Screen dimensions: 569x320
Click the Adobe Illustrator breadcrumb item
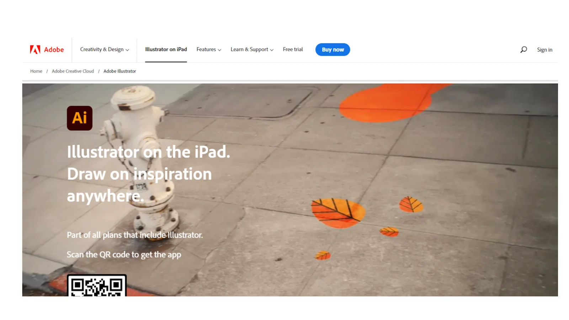pos(120,71)
